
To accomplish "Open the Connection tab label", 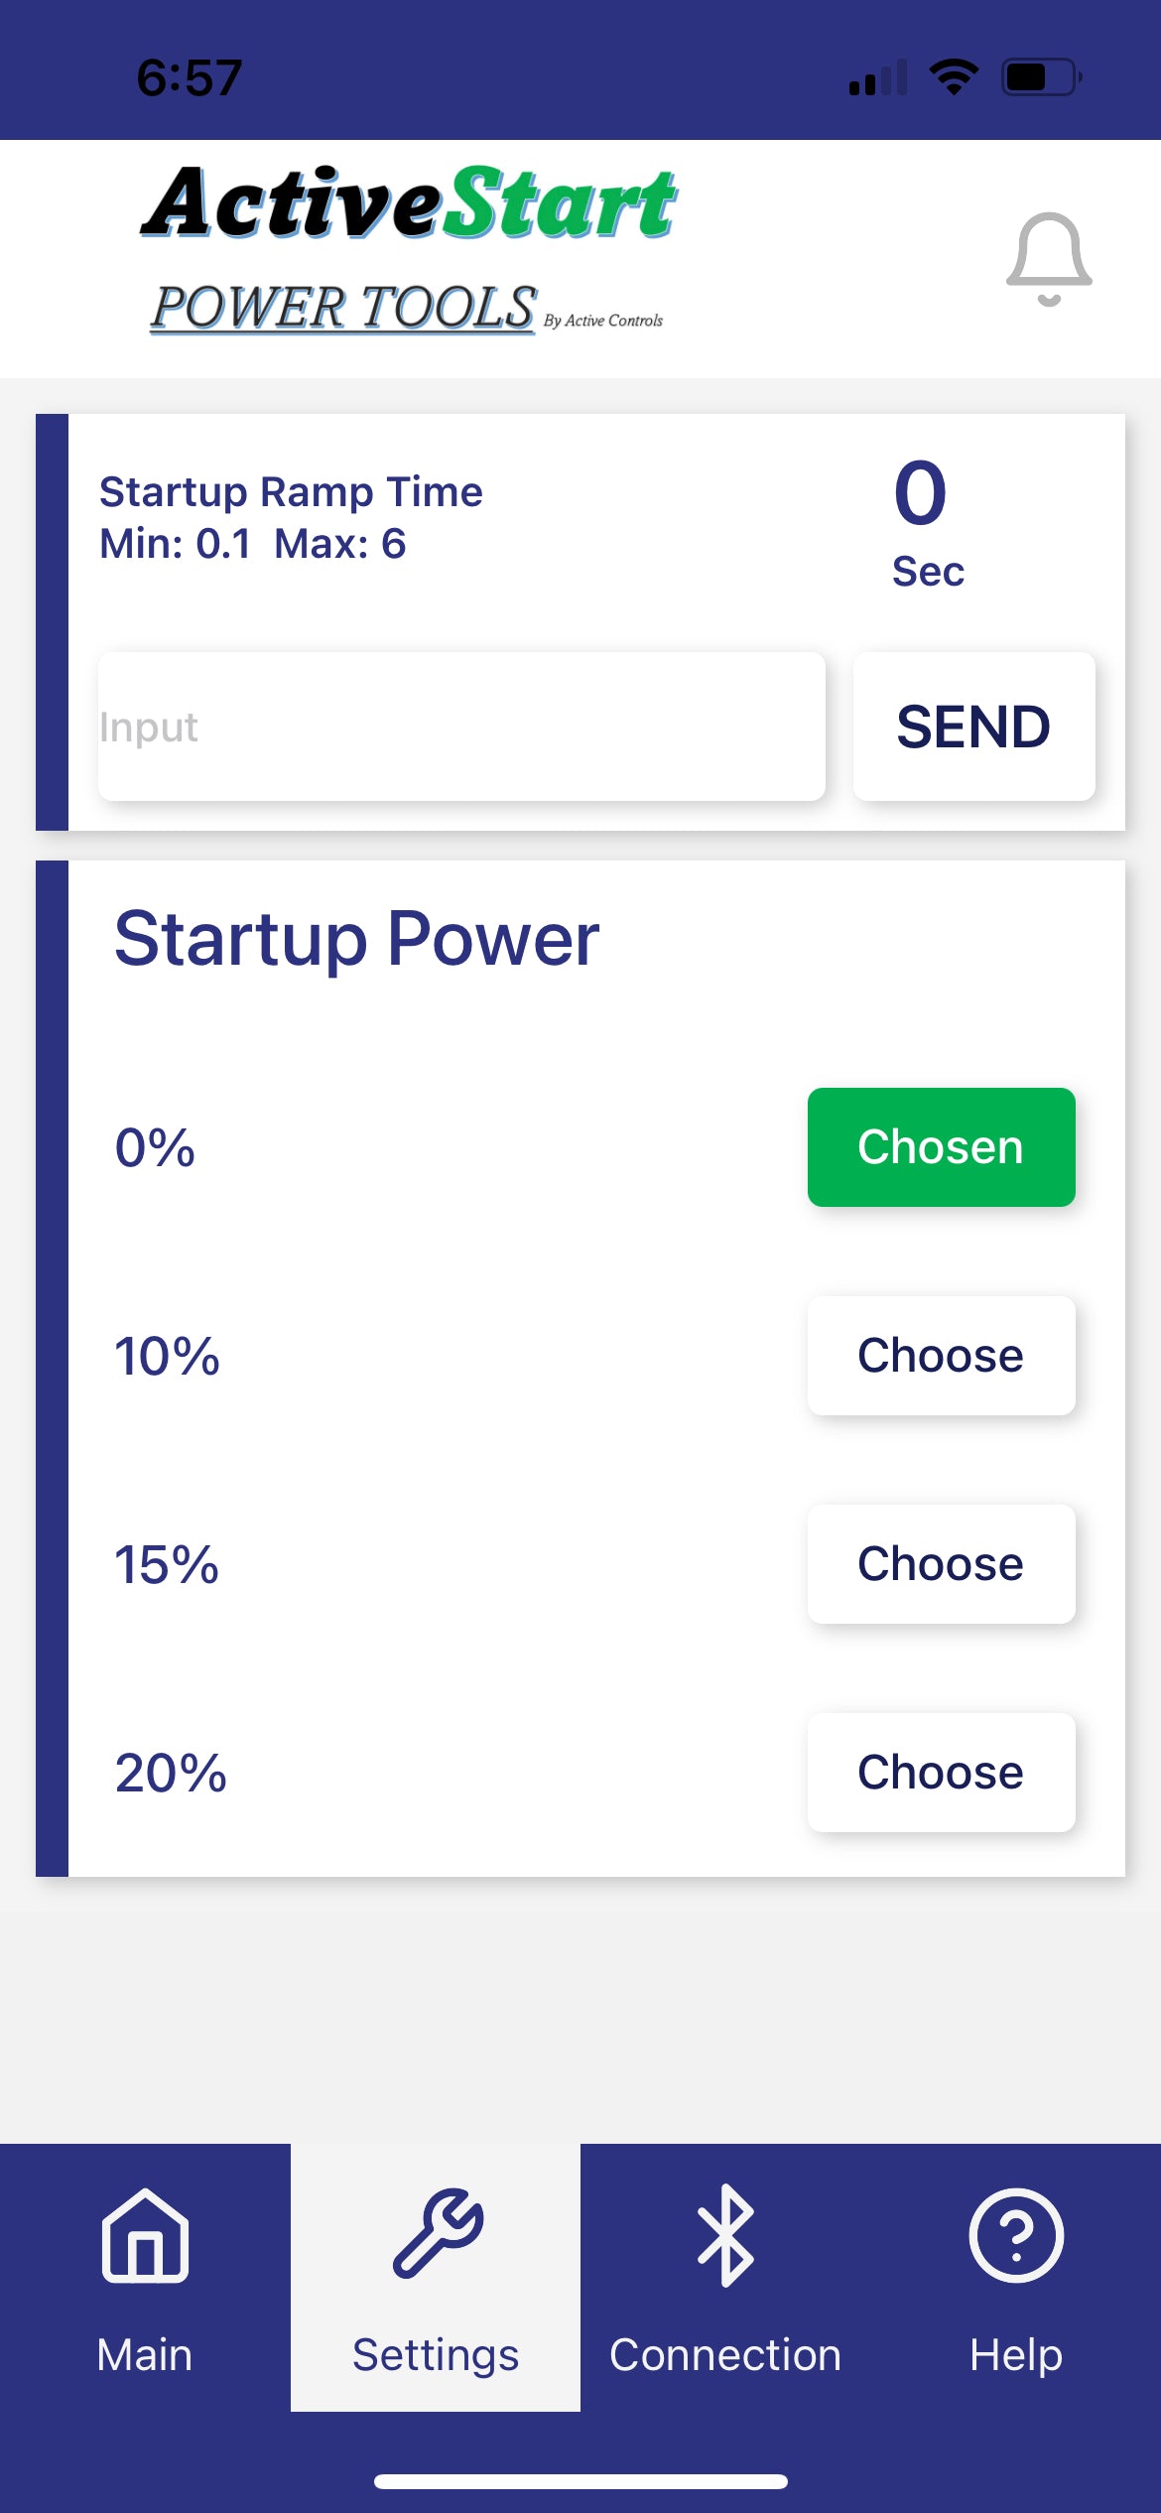I will 725,2355.
